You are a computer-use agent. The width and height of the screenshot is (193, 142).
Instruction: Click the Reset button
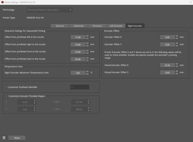point(17,137)
